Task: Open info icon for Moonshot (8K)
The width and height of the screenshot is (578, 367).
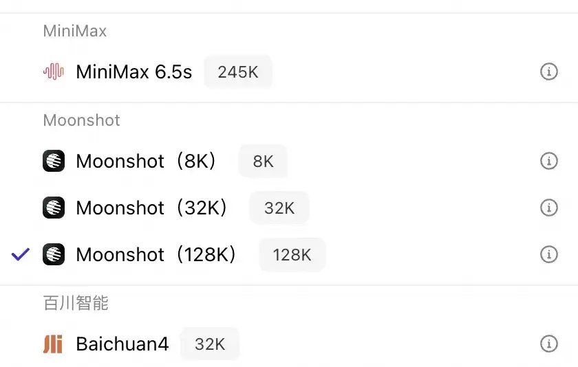Action: (548, 161)
